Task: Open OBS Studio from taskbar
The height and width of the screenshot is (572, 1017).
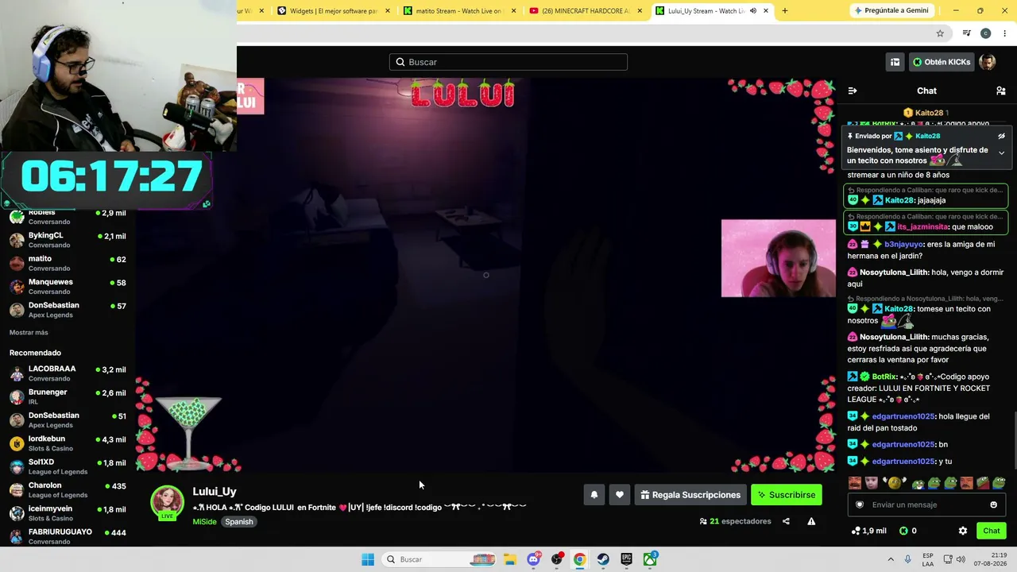Action: (x=557, y=559)
